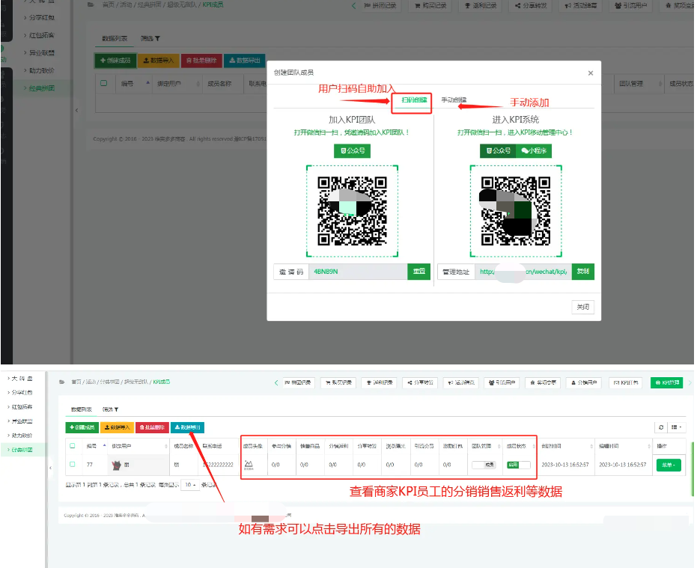Expand 红包拓客 in upper sidebar

[41, 35]
